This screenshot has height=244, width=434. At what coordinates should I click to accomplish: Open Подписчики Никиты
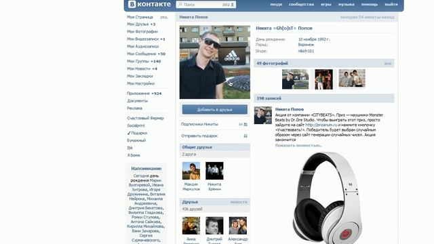199,125
